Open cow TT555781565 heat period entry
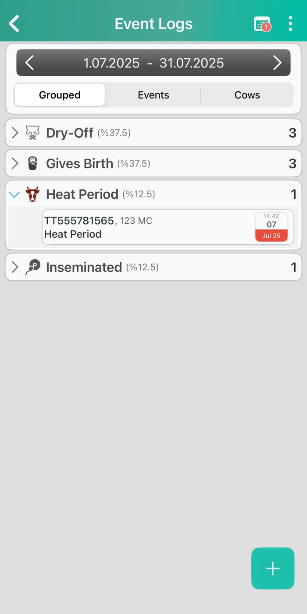Screen dimensions: 307x614 (x=145, y=227)
